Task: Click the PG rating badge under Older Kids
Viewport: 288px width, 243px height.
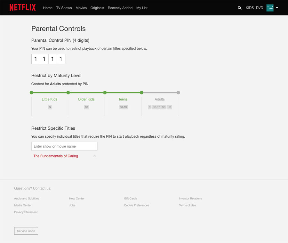Action: point(86,107)
